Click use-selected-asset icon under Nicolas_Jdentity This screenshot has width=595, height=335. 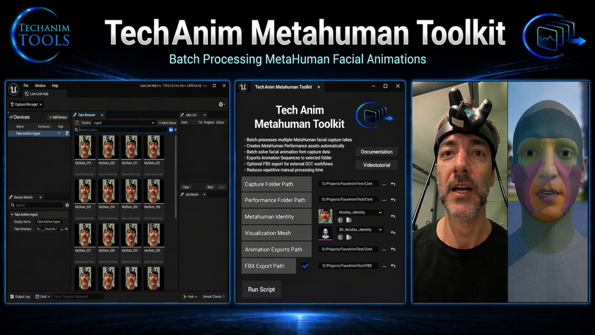click(340, 220)
